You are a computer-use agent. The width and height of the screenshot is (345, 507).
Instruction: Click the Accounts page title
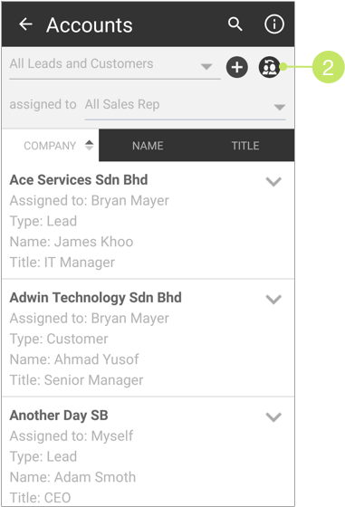coord(90,25)
